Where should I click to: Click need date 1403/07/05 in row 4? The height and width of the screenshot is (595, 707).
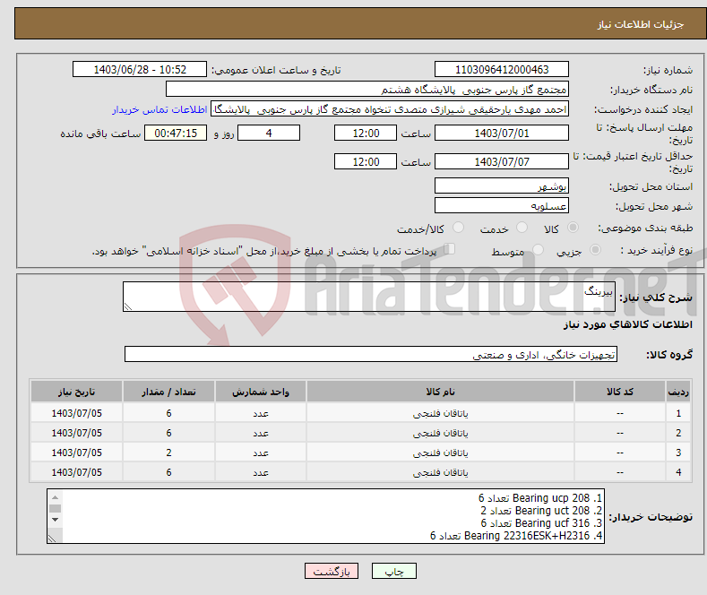[77, 472]
